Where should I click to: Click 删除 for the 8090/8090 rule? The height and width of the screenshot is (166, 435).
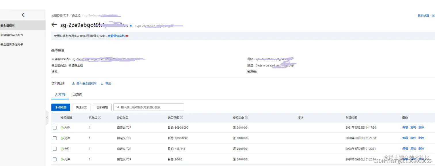(x=421, y=127)
